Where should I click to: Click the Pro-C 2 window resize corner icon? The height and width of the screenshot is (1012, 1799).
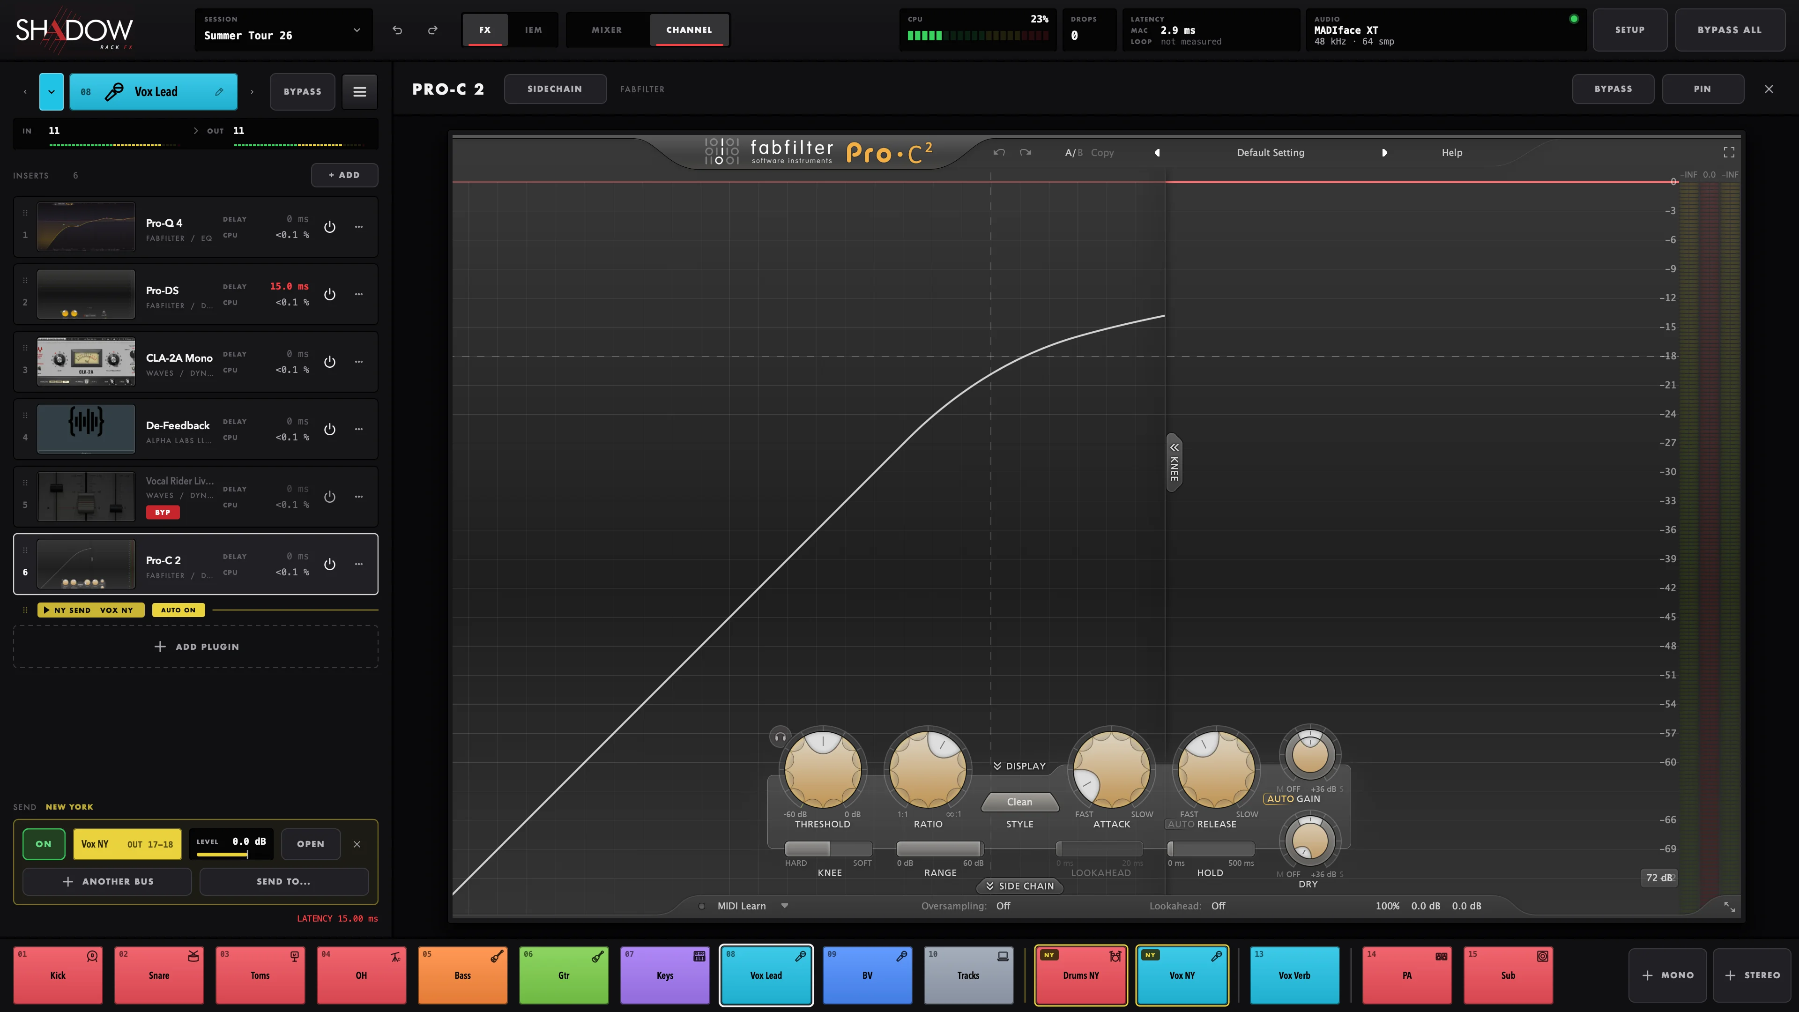[x=1729, y=907]
